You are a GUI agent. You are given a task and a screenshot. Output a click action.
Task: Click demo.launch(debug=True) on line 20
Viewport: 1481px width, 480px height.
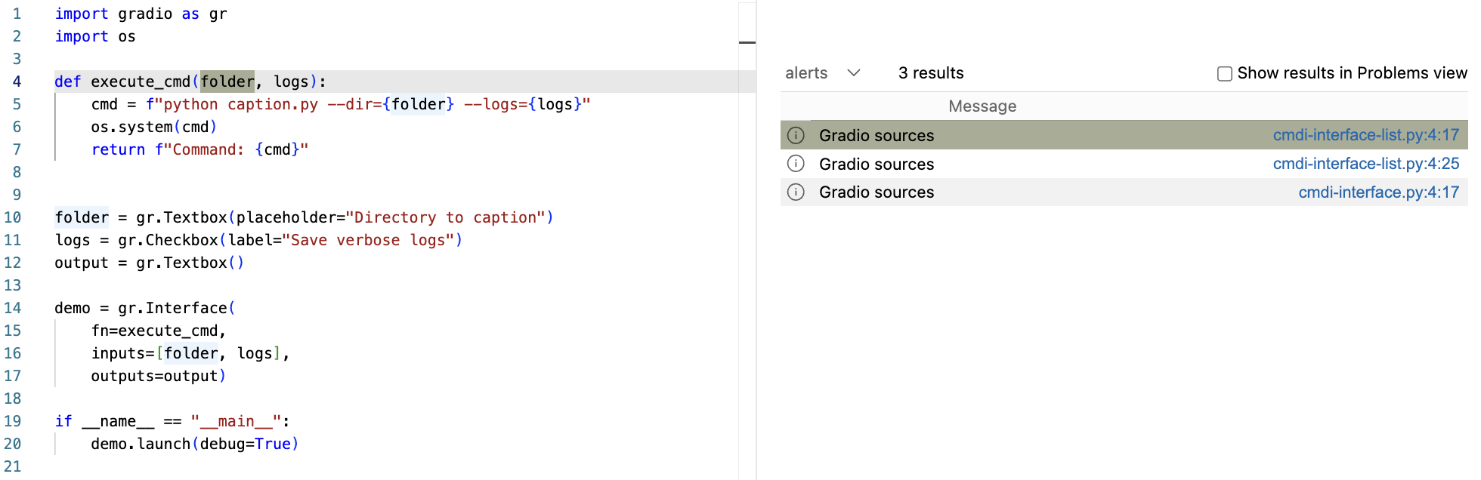click(195, 444)
